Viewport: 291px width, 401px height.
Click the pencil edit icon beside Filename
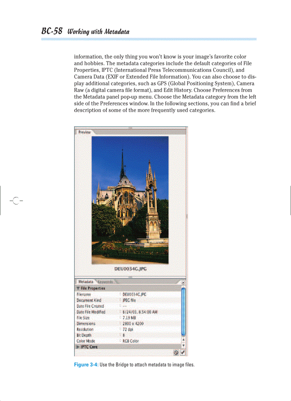[x=121, y=295]
